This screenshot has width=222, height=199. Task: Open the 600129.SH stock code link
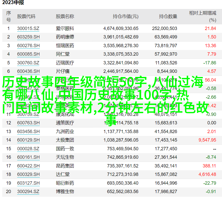click(x=28, y=140)
